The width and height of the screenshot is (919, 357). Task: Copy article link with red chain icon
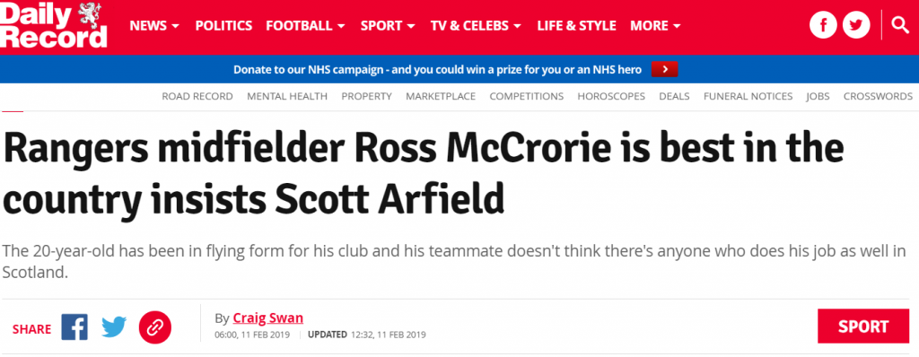pyautogui.click(x=154, y=327)
